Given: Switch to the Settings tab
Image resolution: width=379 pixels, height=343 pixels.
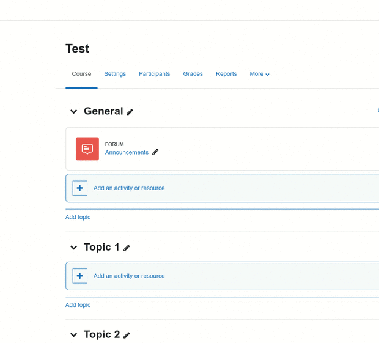Looking at the screenshot, I should click(115, 74).
